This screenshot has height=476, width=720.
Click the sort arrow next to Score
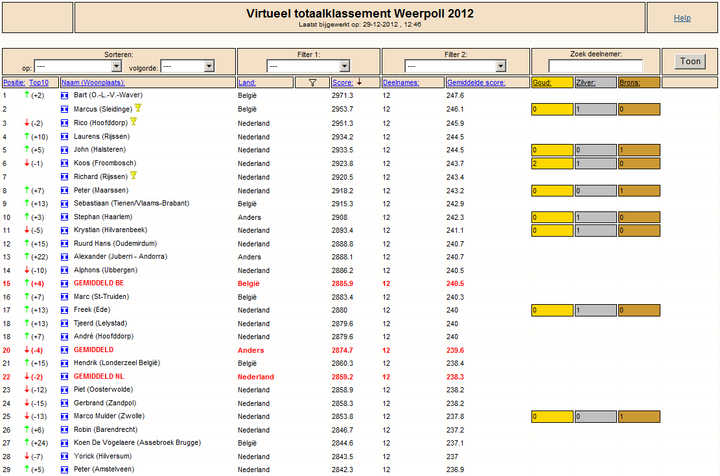tap(360, 82)
